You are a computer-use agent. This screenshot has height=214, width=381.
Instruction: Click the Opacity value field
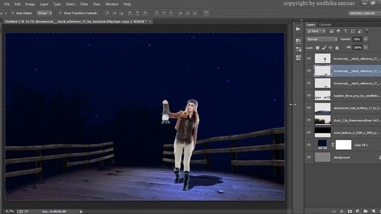coord(357,39)
